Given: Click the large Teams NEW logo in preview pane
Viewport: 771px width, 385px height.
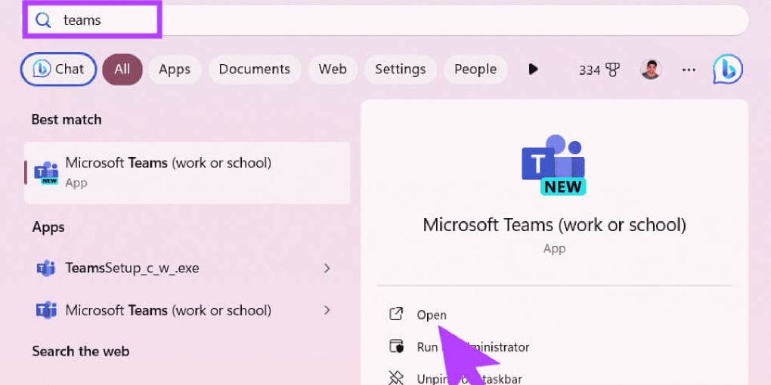Looking at the screenshot, I should (554, 165).
